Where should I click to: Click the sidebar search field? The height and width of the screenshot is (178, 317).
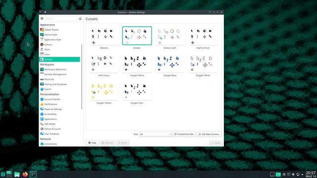[x=61, y=19]
